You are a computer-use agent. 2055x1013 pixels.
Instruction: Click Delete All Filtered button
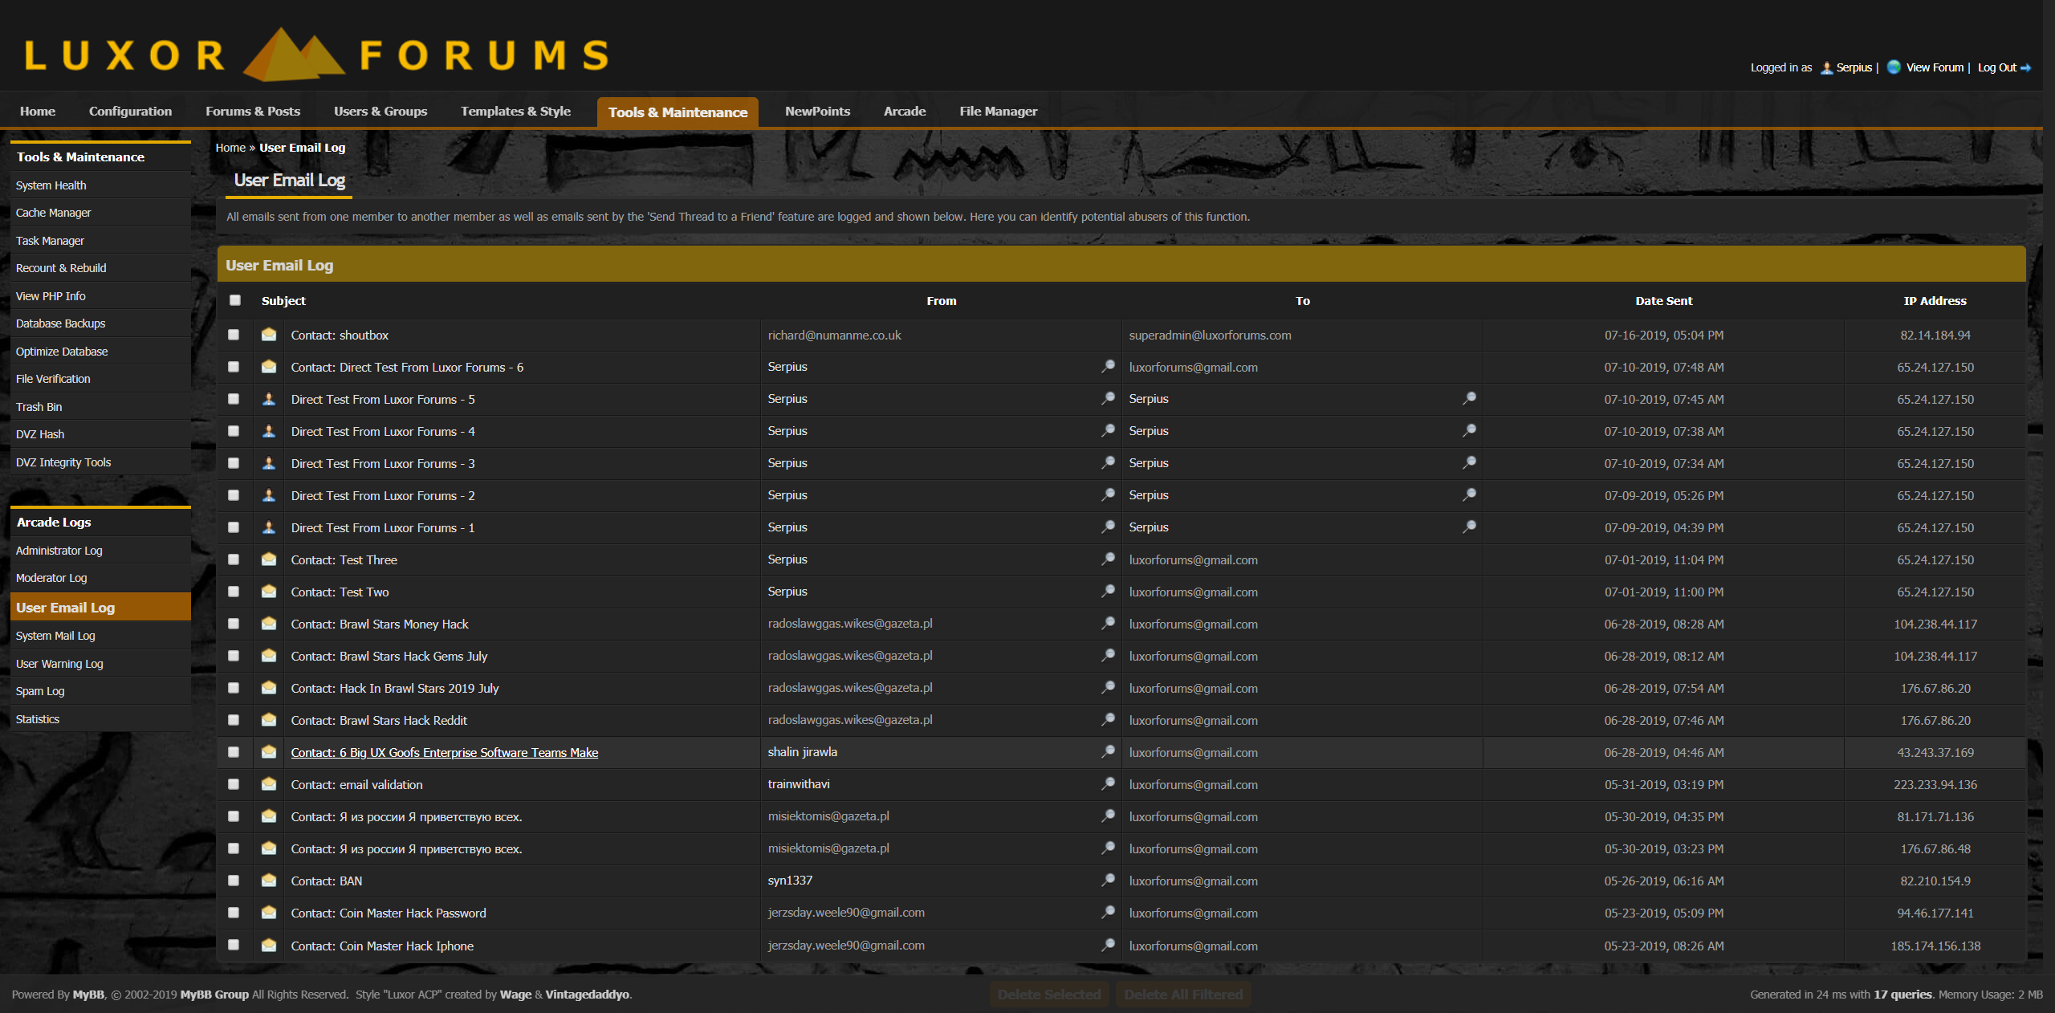(x=1183, y=995)
